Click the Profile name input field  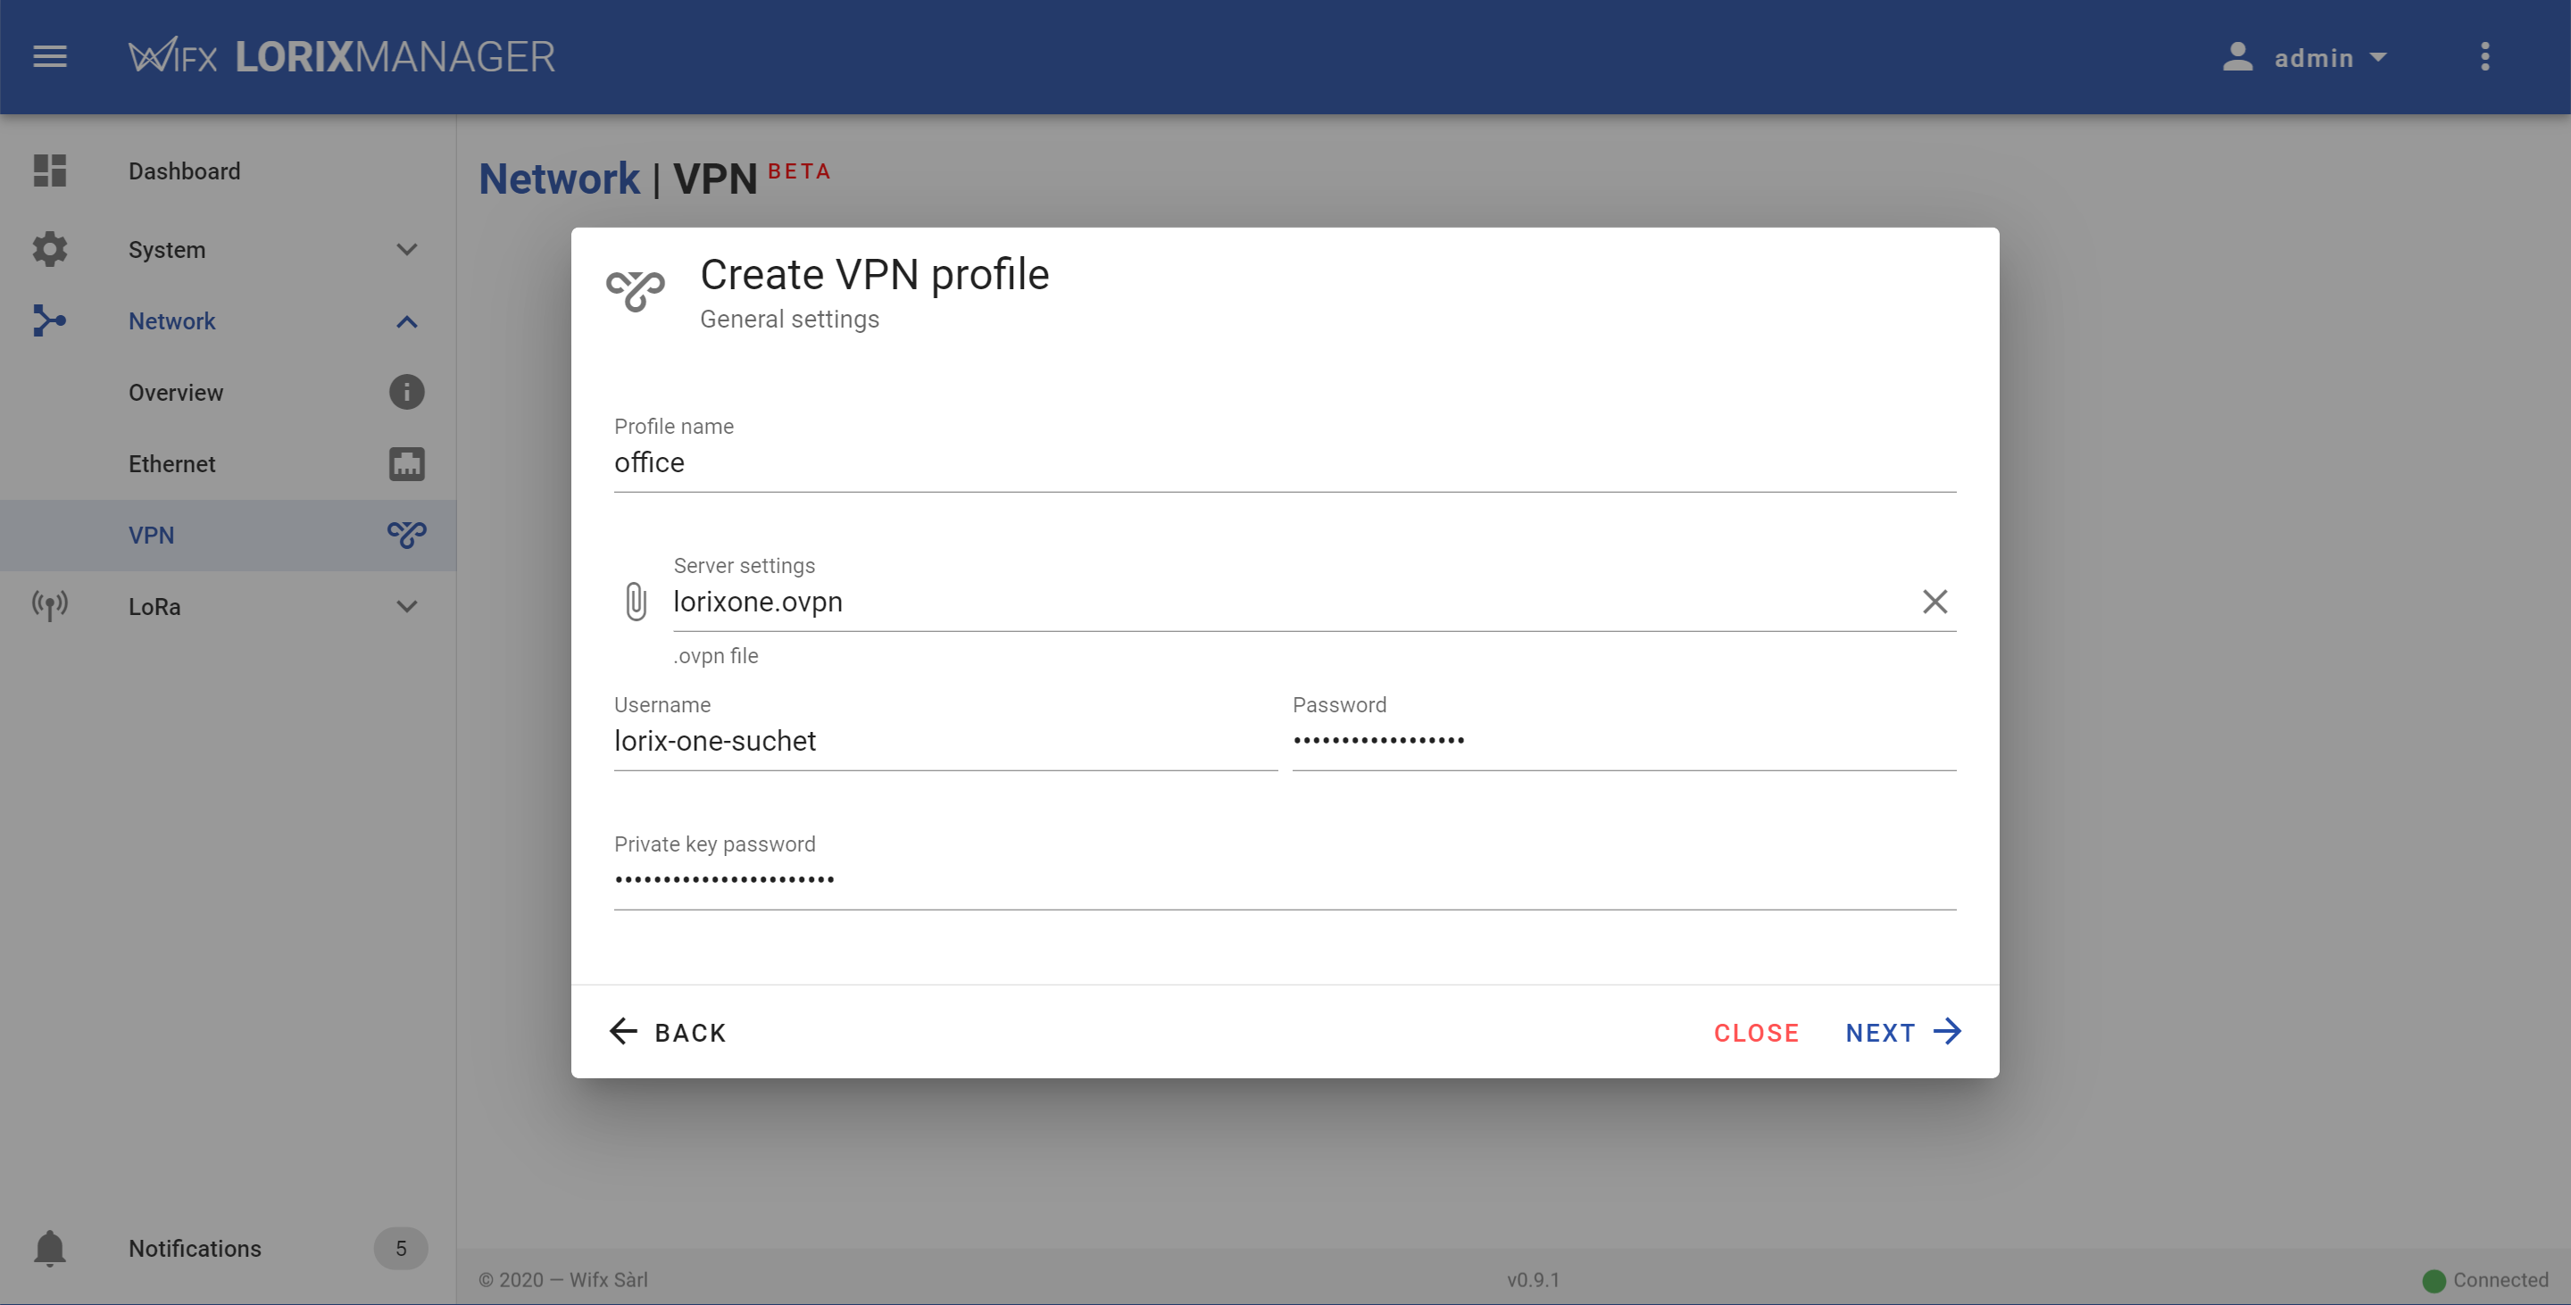[x=1284, y=463]
